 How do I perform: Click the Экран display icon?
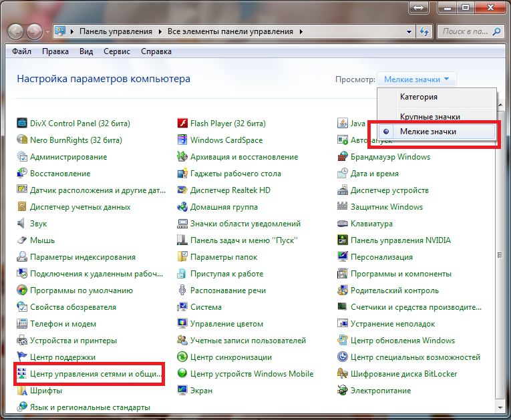click(x=182, y=391)
